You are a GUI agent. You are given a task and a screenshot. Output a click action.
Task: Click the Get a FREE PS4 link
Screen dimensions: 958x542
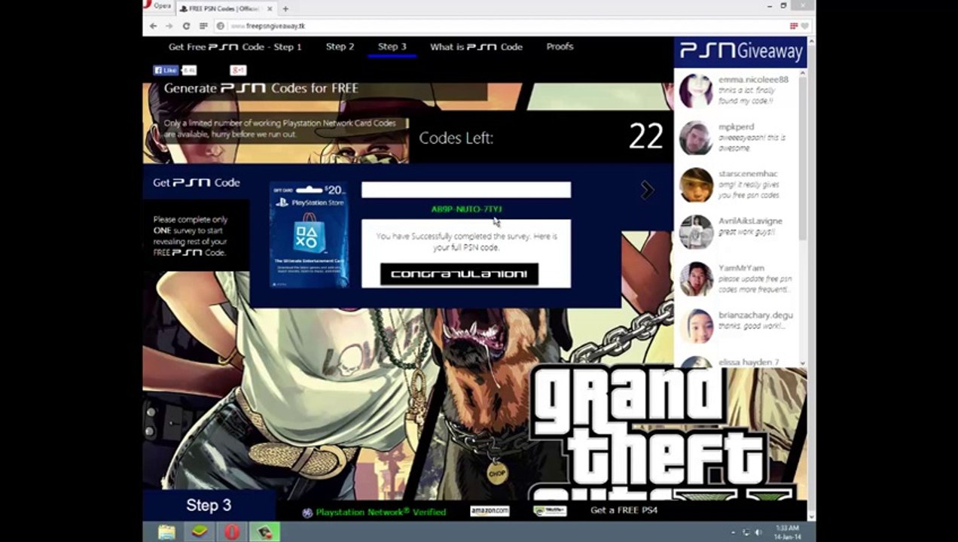point(624,510)
